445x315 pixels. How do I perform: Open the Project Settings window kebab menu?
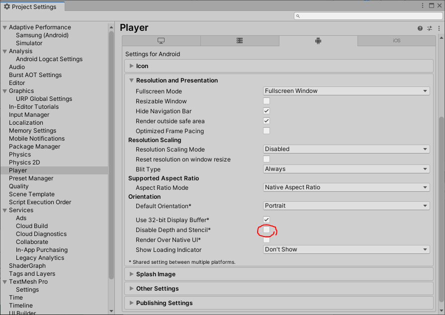[423, 5]
